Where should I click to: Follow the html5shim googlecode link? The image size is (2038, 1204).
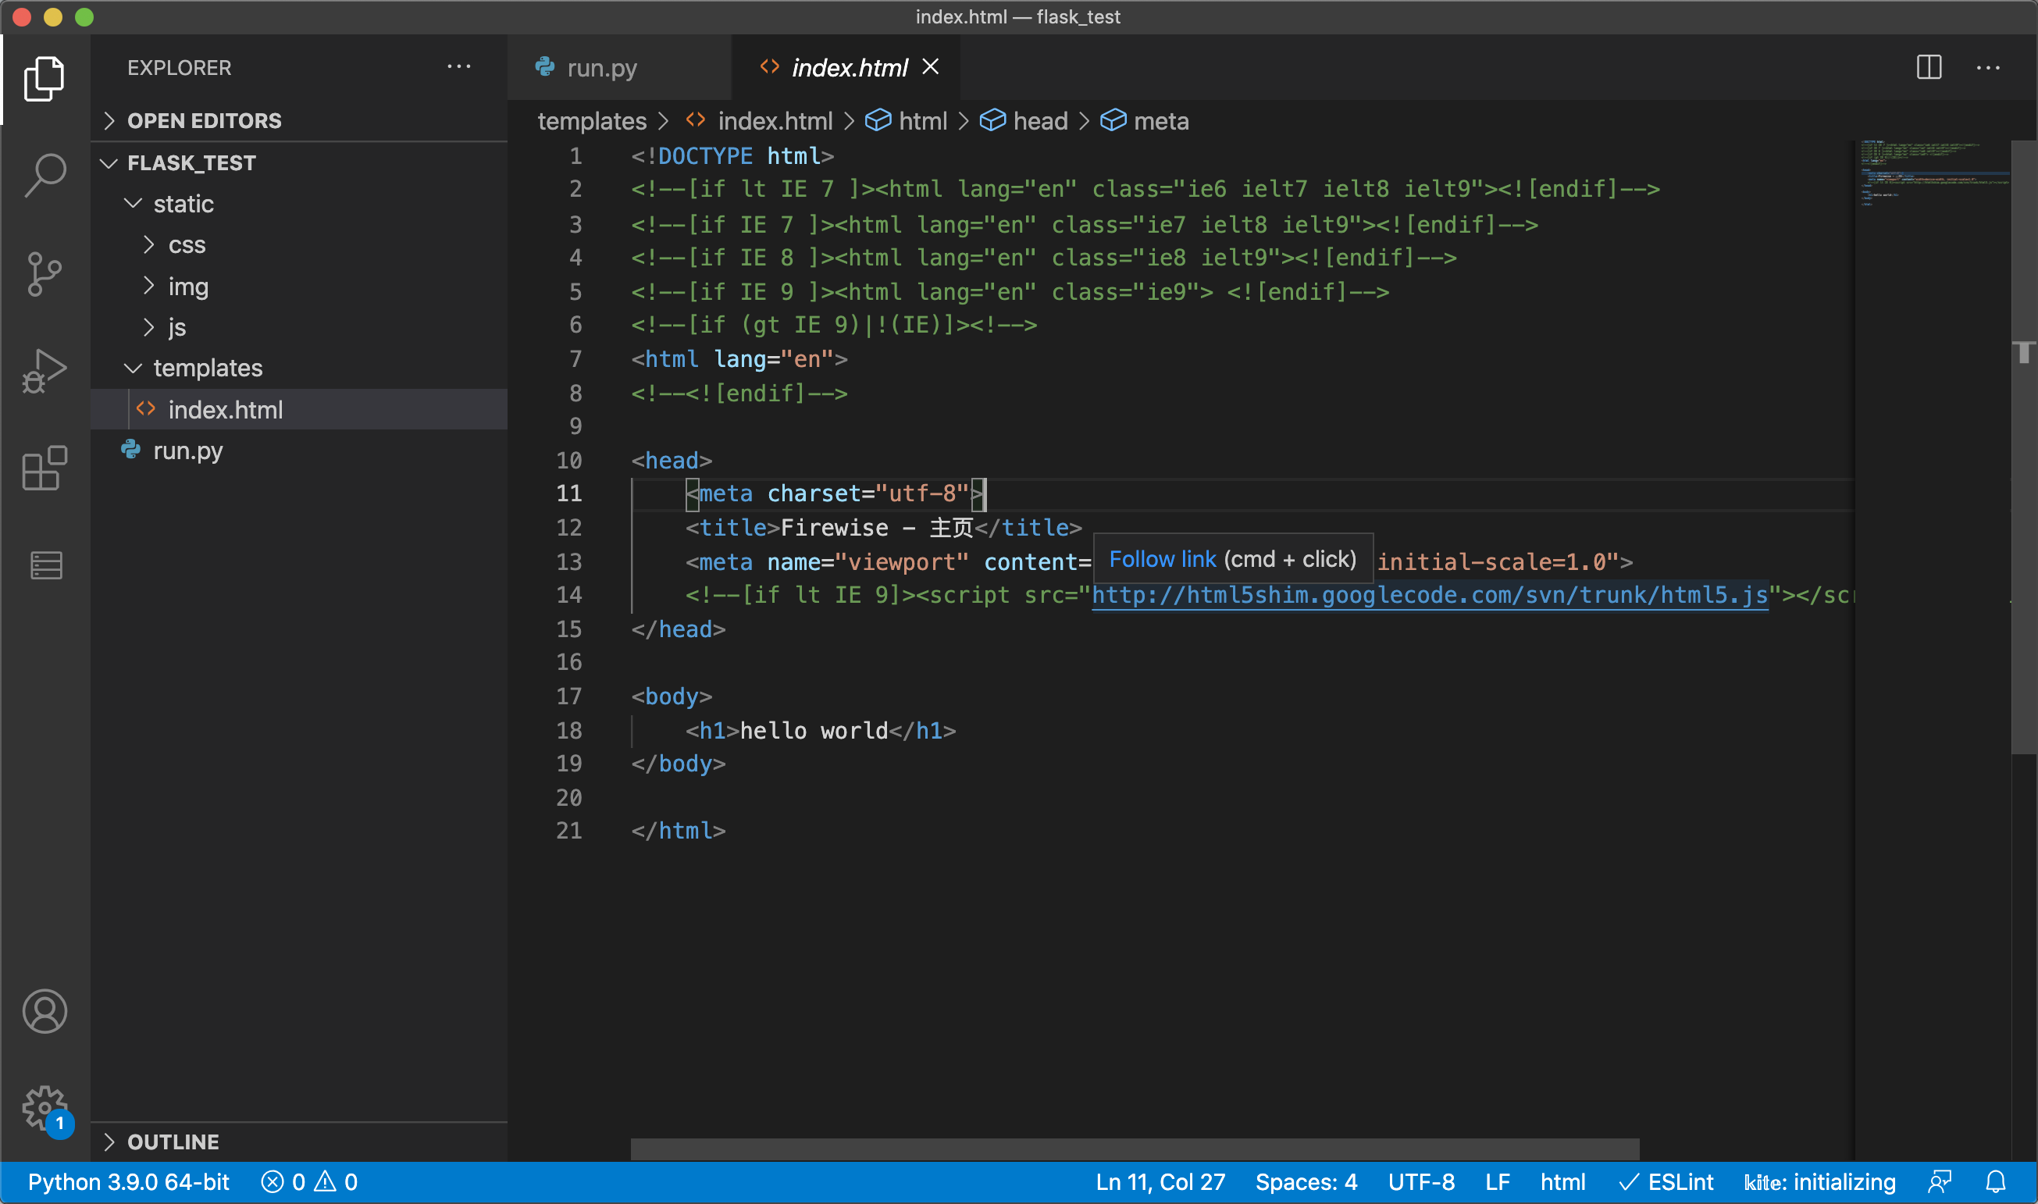coord(1429,596)
